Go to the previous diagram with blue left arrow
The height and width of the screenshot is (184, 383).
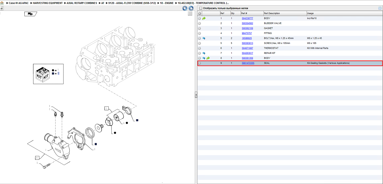point(185,8)
